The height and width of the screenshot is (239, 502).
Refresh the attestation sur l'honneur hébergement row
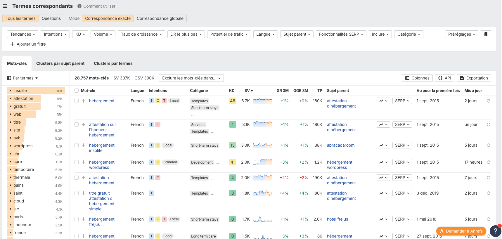[489, 124]
